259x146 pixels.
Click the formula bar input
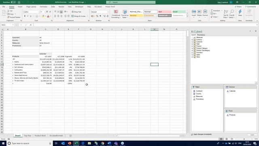[x=145, y=25]
